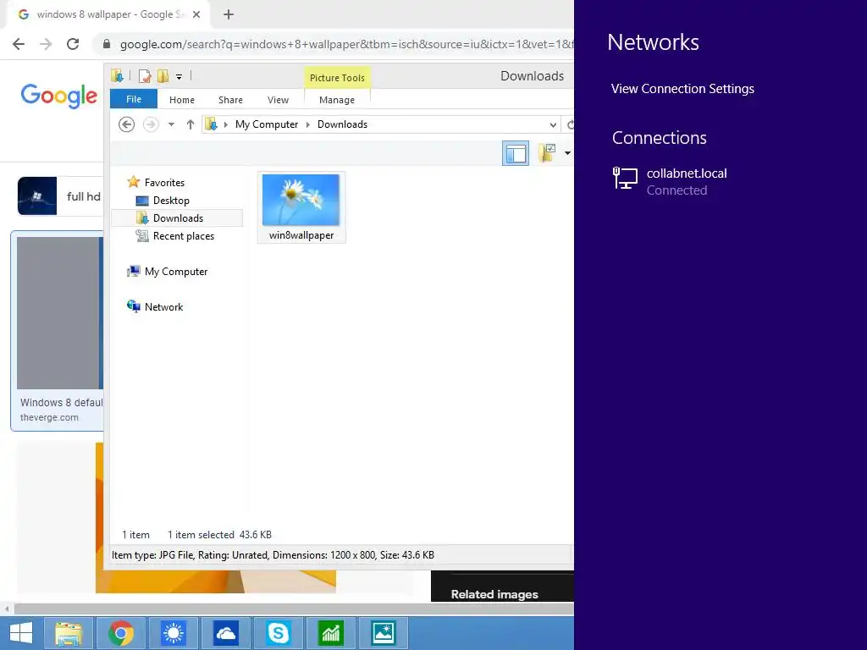Click the Google logo
Screen dimensions: 867x650
(x=59, y=96)
